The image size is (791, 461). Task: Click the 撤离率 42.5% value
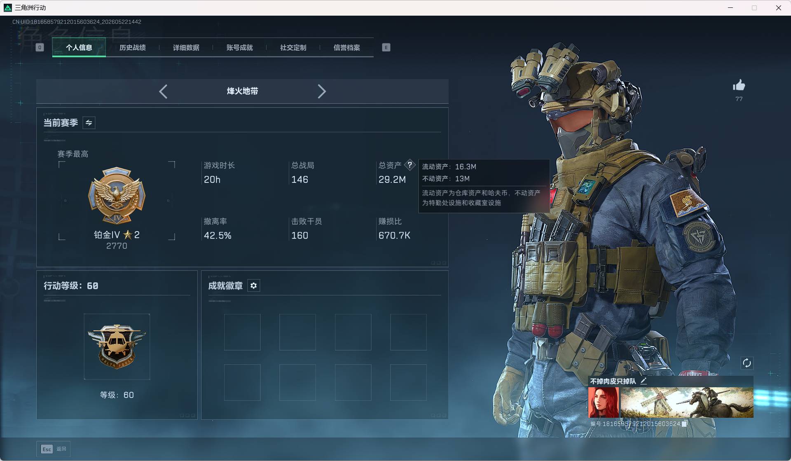point(218,236)
